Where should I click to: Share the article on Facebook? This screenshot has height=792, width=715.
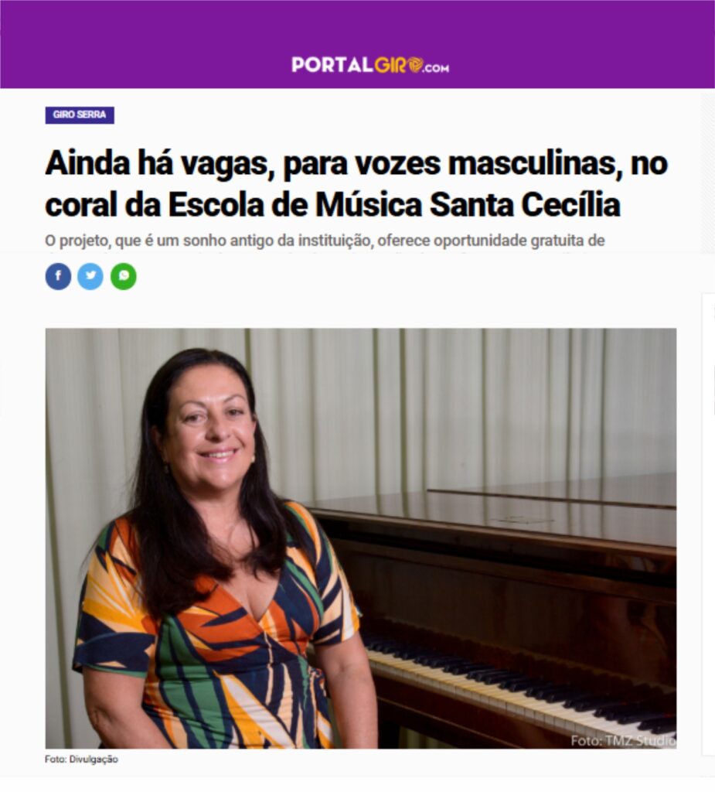[x=58, y=276]
